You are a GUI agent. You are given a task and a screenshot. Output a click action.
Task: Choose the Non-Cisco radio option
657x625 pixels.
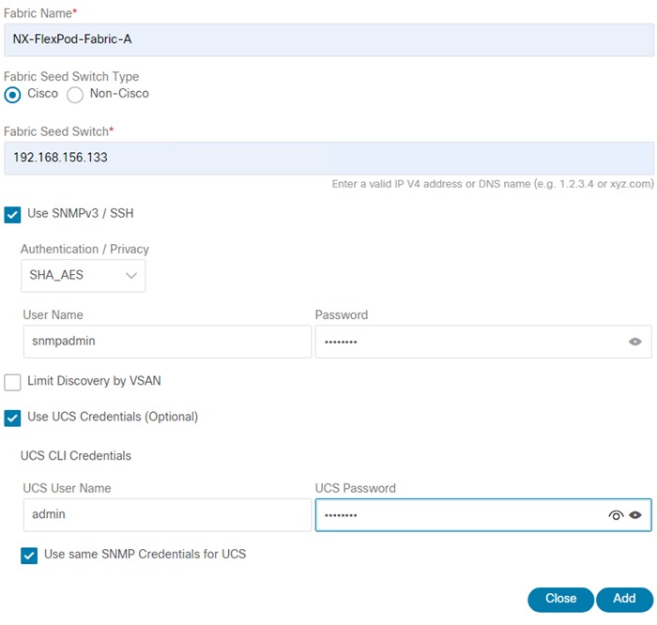click(x=75, y=94)
